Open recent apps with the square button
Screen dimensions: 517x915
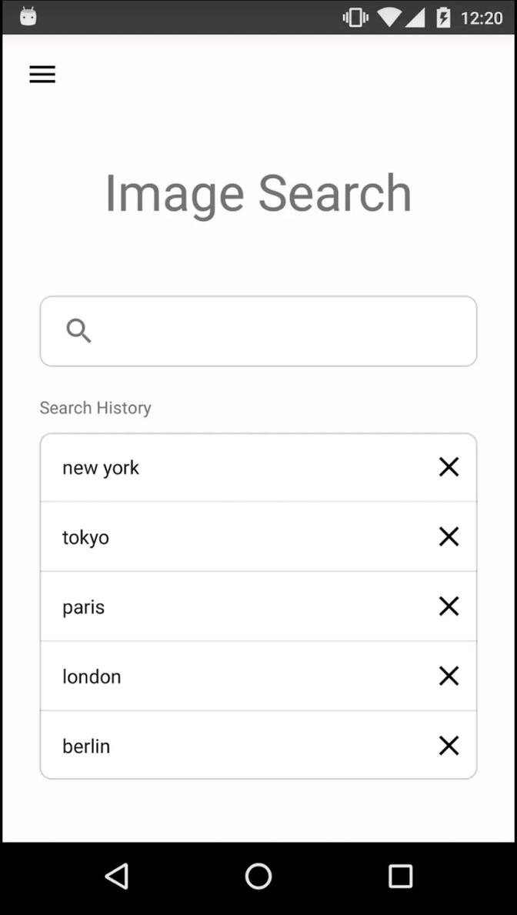[400, 876]
